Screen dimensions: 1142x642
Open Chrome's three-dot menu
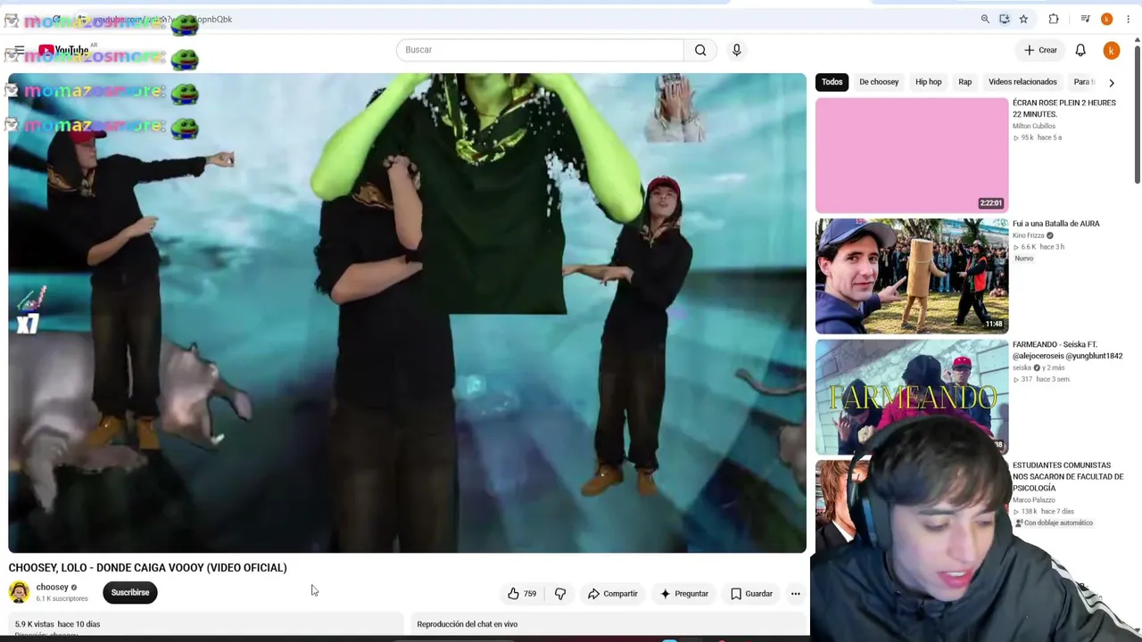point(1128,20)
